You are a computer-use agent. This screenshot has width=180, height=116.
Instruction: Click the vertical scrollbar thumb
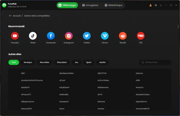178,27
